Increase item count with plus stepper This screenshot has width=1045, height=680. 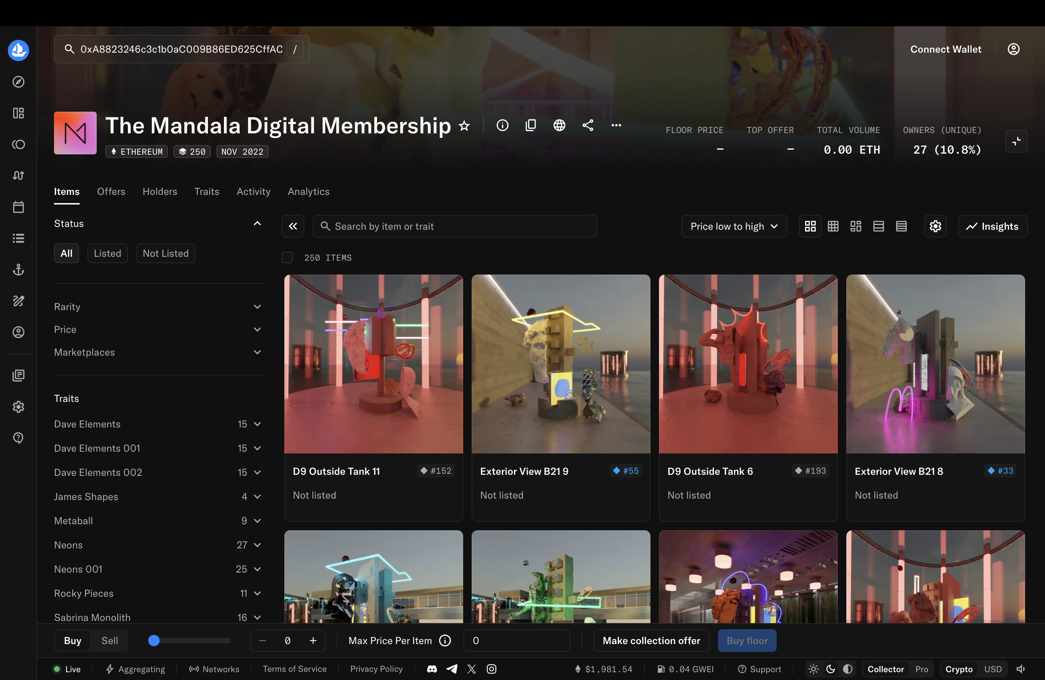tap(313, 641)
